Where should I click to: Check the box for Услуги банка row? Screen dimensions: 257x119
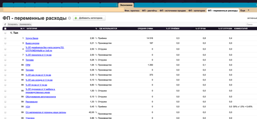click(x=5, y=38)
